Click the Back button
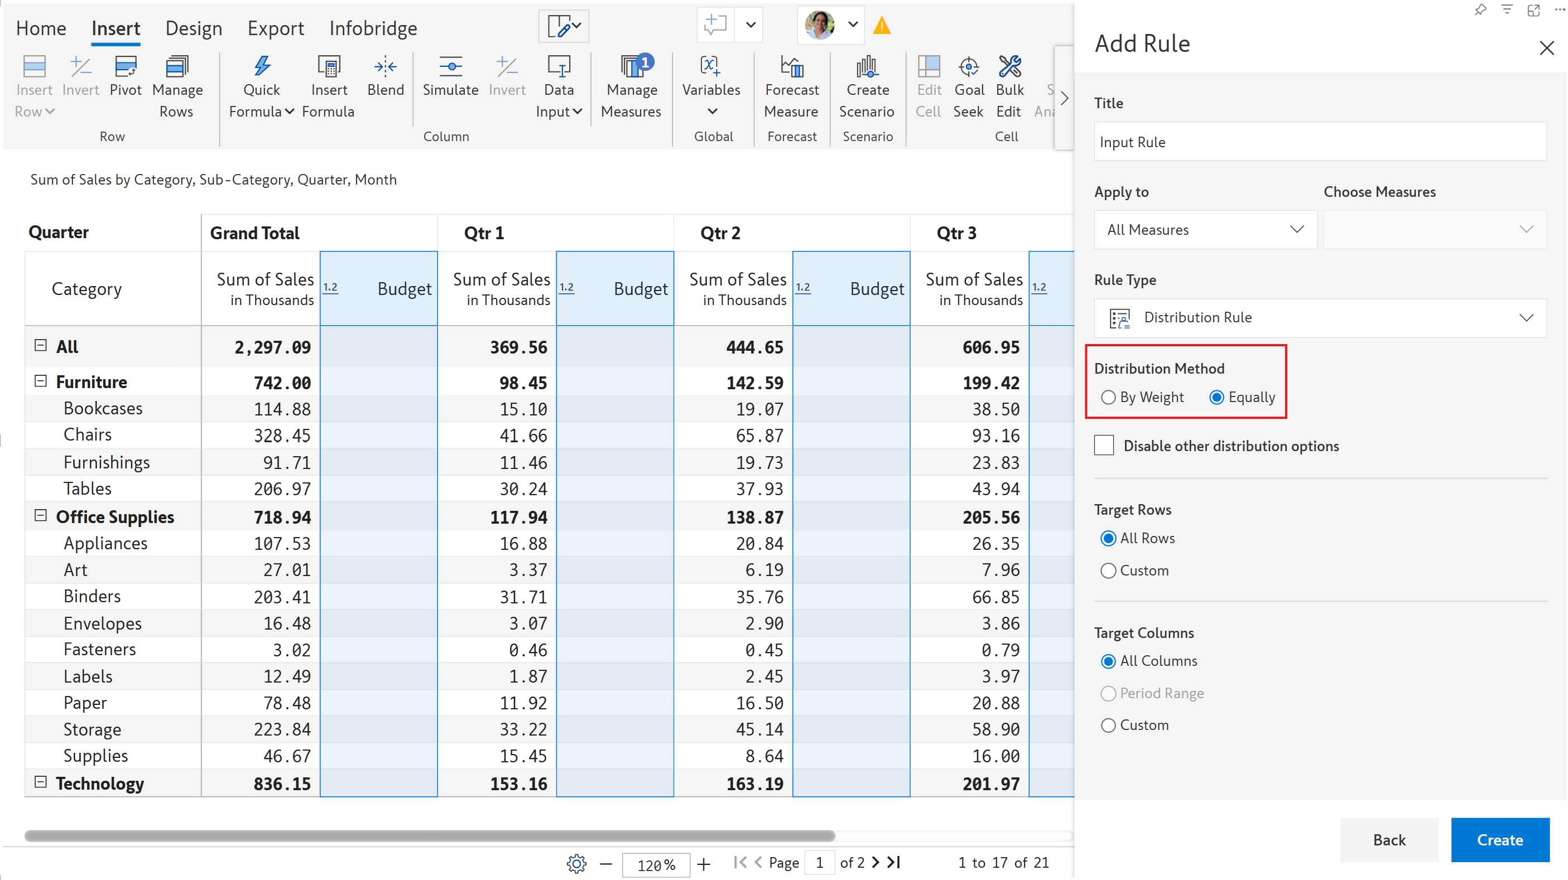The image size is (1568, 880). point(1388,840)
